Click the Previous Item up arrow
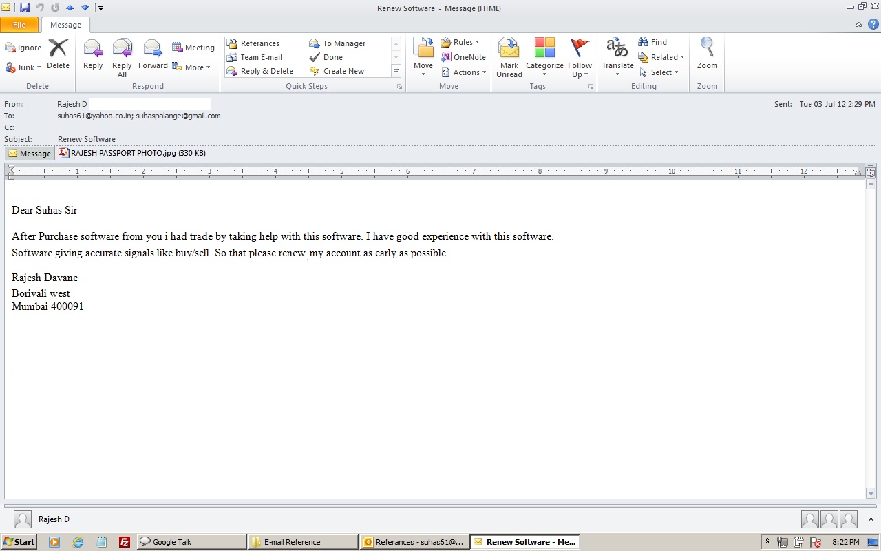This screenshot has height=551, width=881. point(70,8)
